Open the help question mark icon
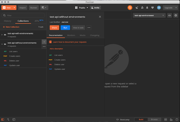Viewport: 180px width, 122px height. (177, 119)
